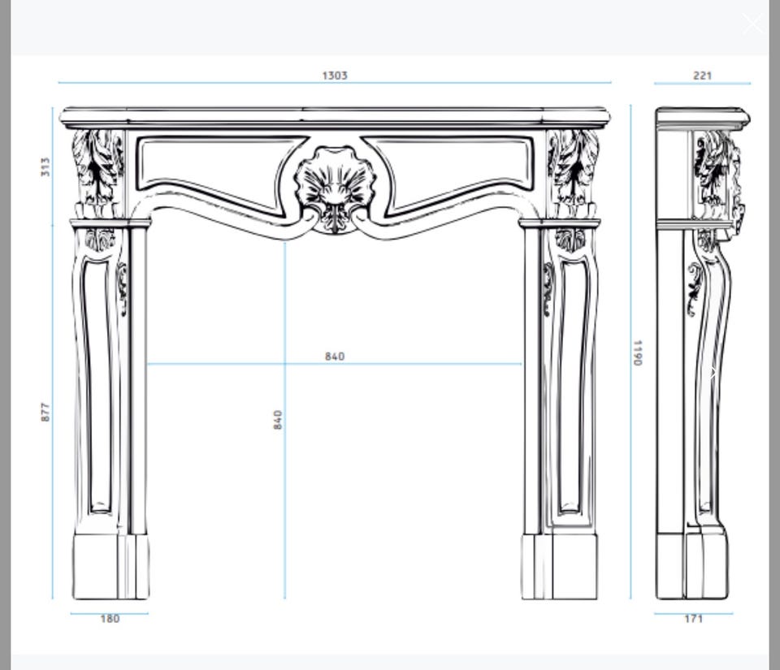Click the left acanthus leaf corbel

(x=97, y=173)
